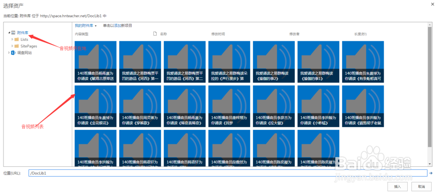Click the SitePages folder icon

point(17,46)
